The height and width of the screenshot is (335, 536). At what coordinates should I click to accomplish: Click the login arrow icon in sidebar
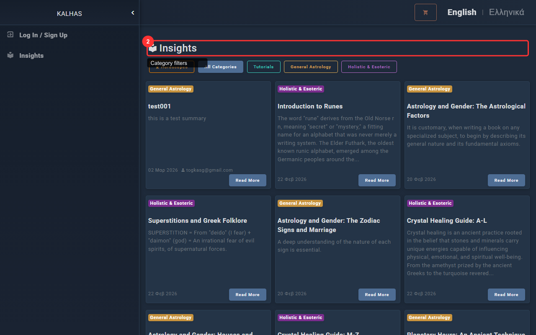point(10,35)
